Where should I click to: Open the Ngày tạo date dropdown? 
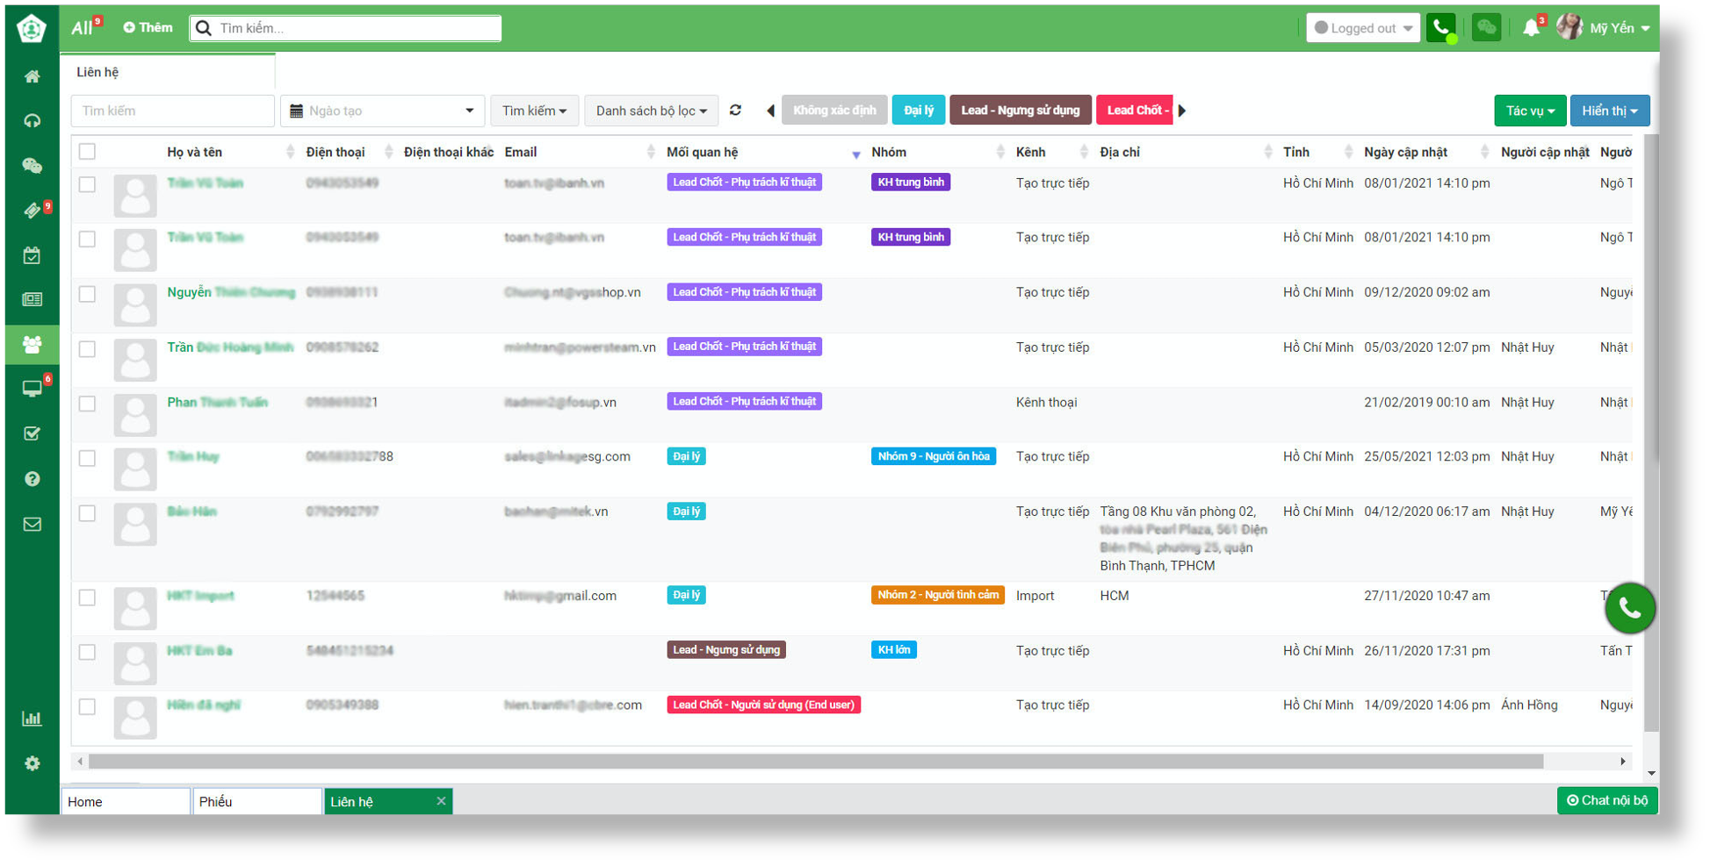pos(383,111)
